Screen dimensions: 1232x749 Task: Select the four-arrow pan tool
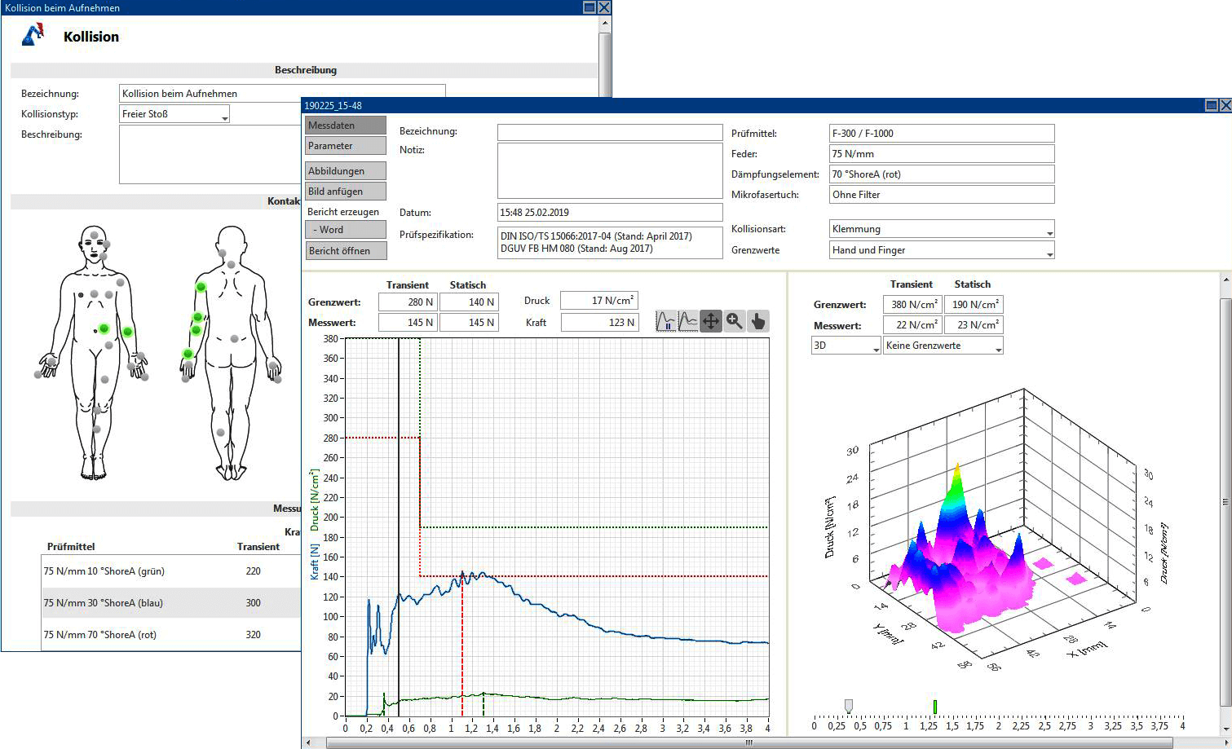pyautogui.click(x=711, y=321)
